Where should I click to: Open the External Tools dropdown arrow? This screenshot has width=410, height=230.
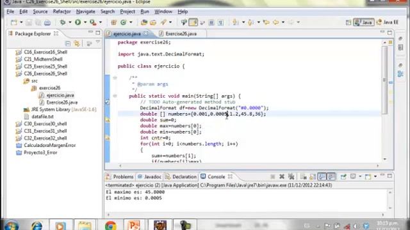click(101, 22)
